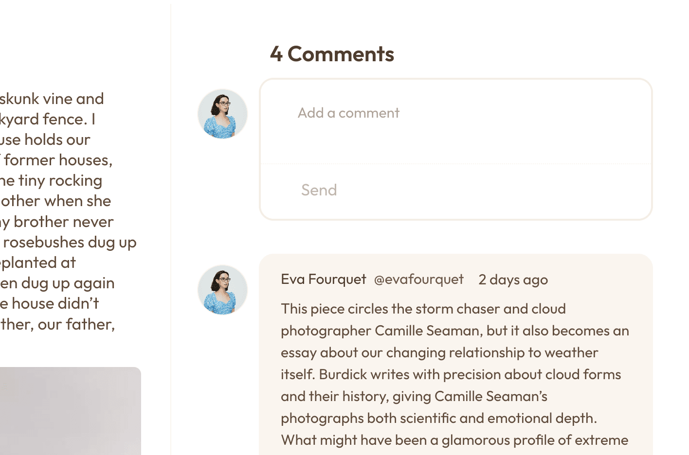Click the article line "skunk vine and"
Viewport: 689px width, 455px height.
52,99
